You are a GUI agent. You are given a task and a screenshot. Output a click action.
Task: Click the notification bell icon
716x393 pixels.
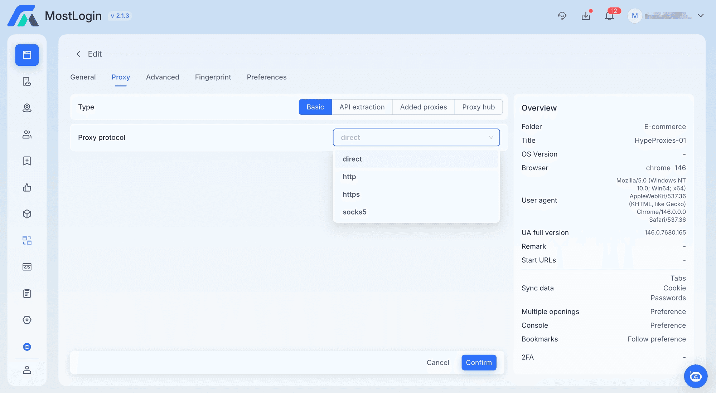pyautogui.click(x=609, y=16)
